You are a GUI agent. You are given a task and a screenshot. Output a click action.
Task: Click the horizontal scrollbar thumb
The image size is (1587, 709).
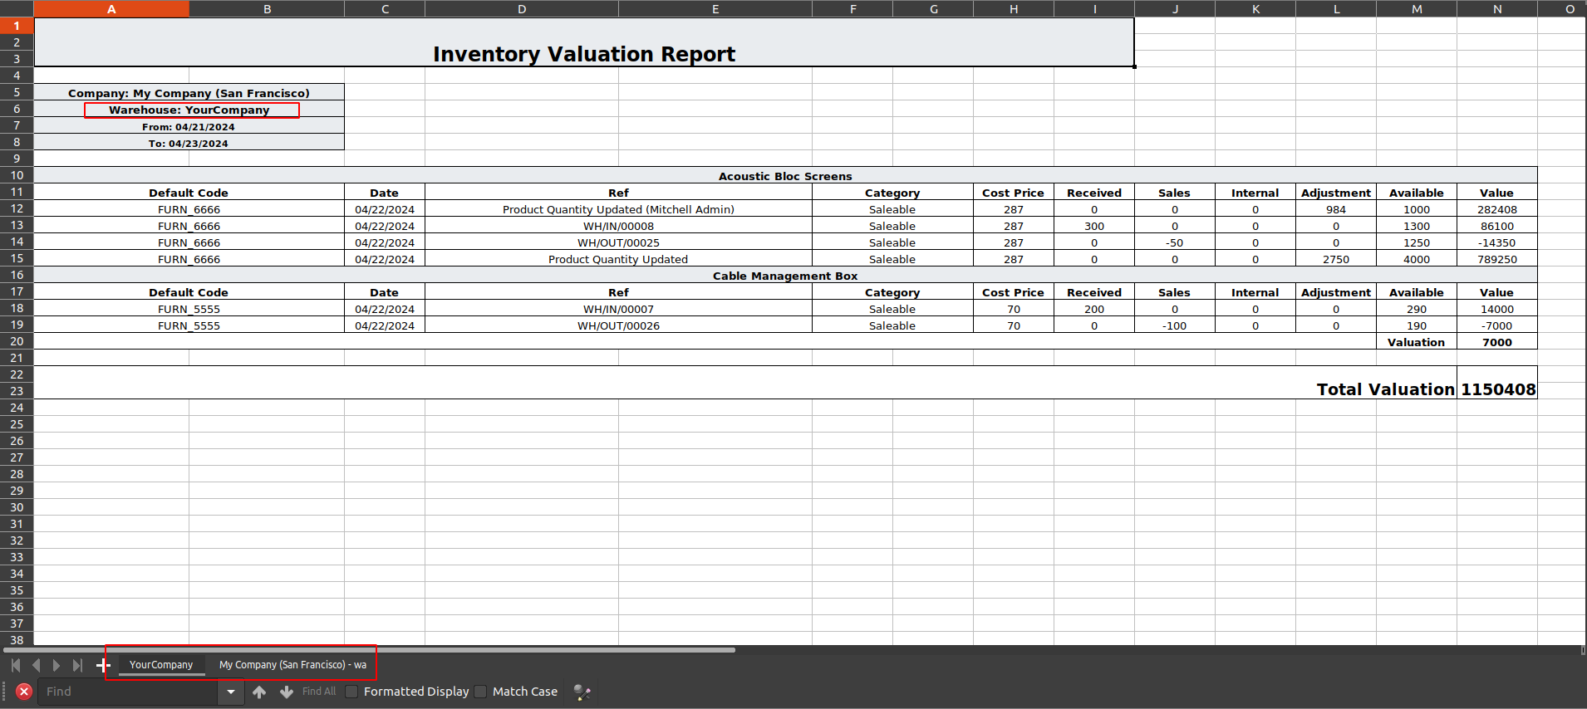click(x=370, y=650)
